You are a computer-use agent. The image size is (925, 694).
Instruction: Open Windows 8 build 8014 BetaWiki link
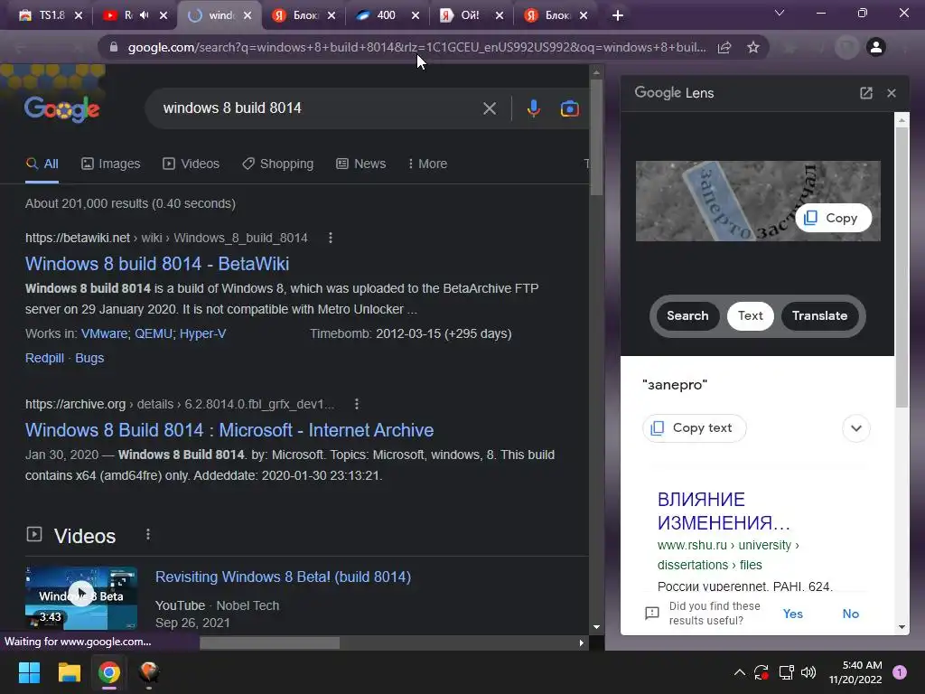coord(157,264)
